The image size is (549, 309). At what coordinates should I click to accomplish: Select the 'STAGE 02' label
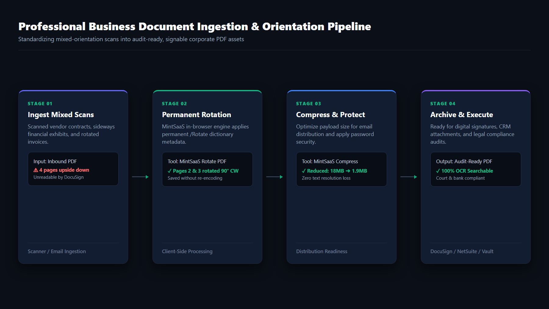pyautogui.click(x=174, y=104)
